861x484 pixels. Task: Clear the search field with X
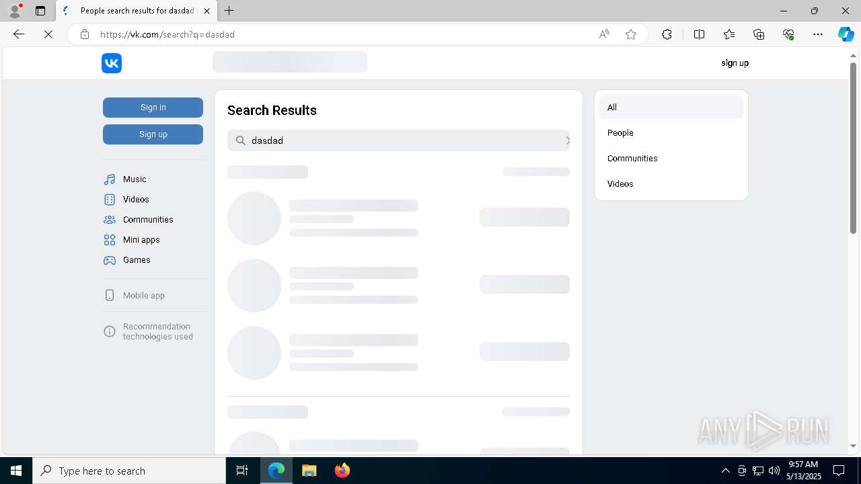(x=567, y=140)
